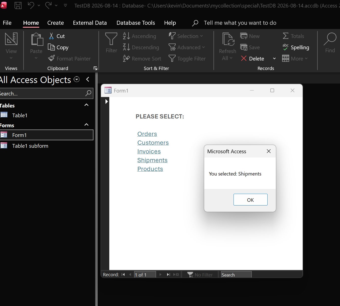
Task: Select Table1 in navigation pane
Action: pos(47,115)
